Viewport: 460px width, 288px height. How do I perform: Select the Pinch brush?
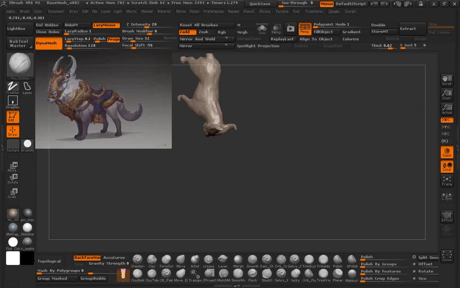pyautogui.click(x=252, y=275)
